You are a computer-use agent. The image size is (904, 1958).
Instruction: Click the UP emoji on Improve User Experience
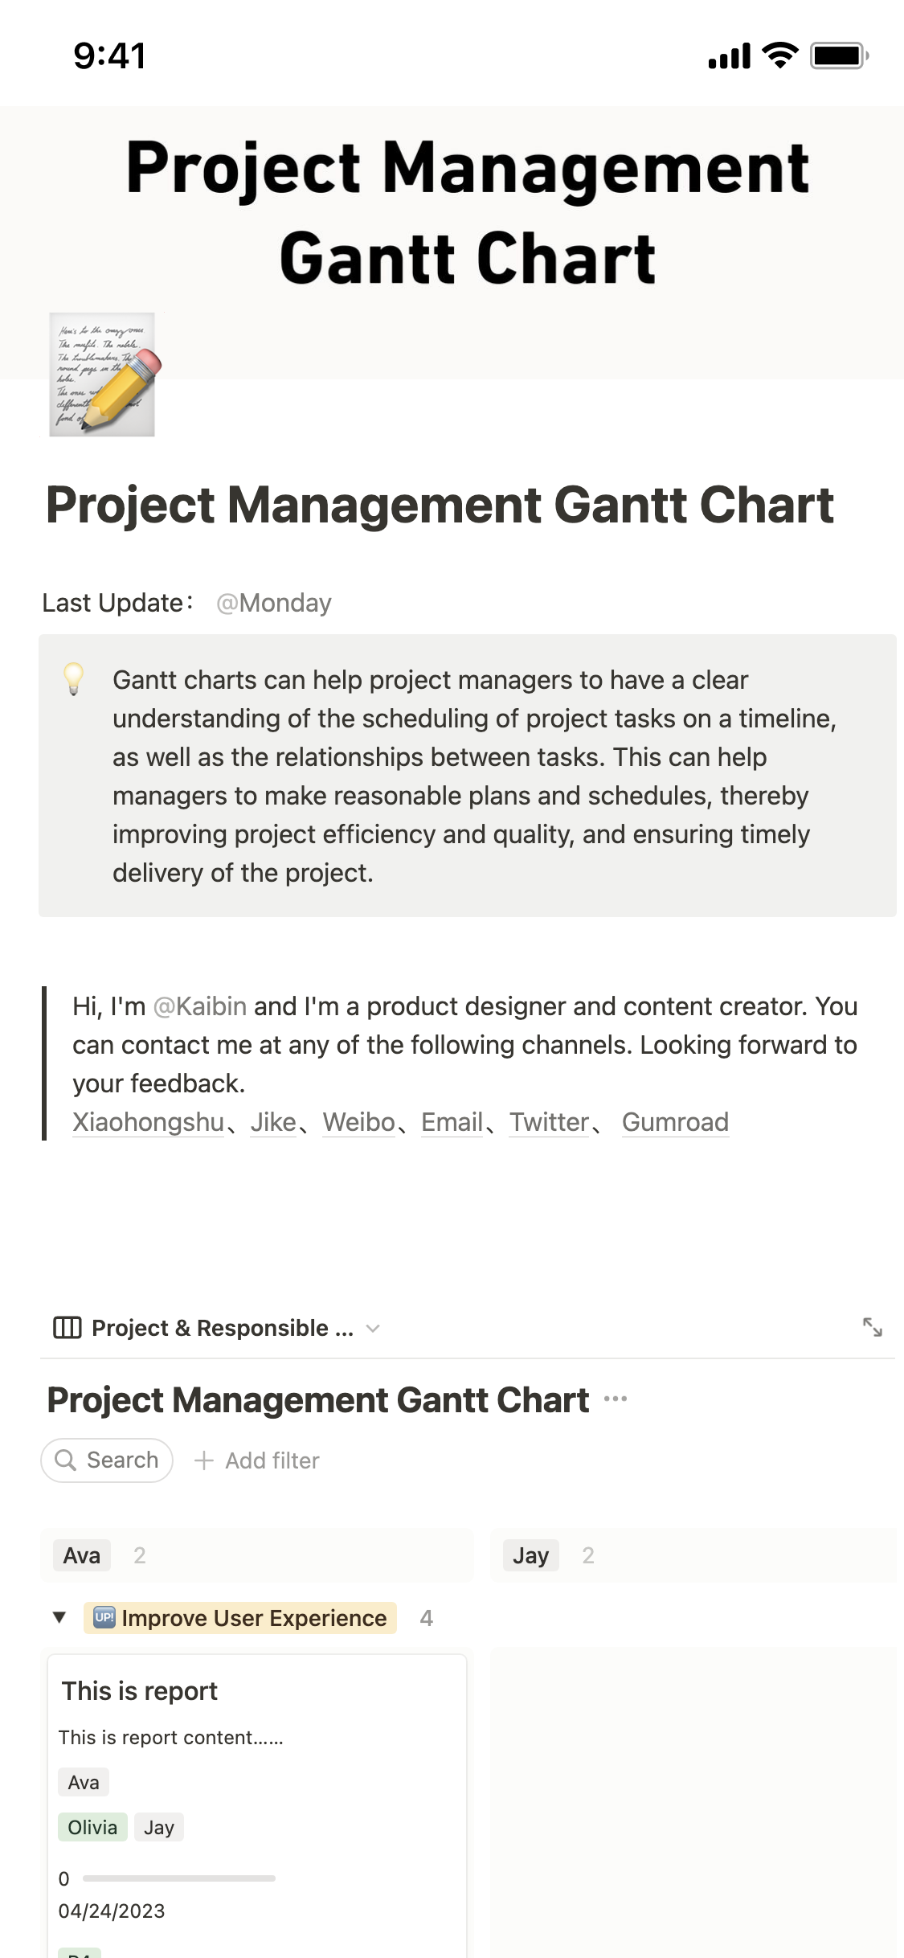pos(104,1617)
